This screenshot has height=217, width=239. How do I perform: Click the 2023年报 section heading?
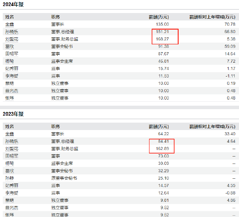13,114
